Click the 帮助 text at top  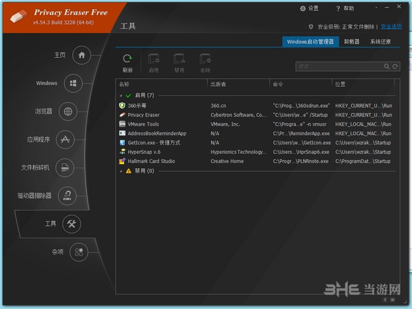(x=349, y=8)
